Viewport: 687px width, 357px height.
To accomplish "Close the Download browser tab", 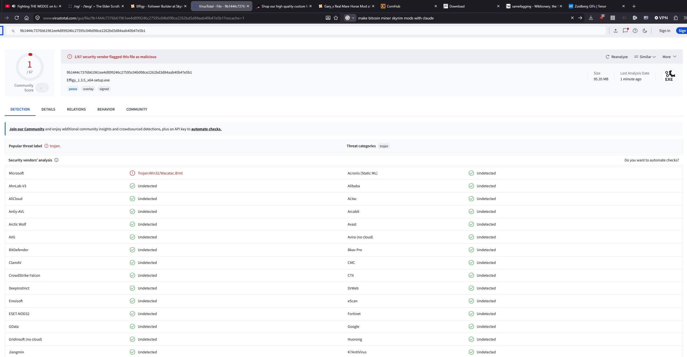I will coord(498,6).
